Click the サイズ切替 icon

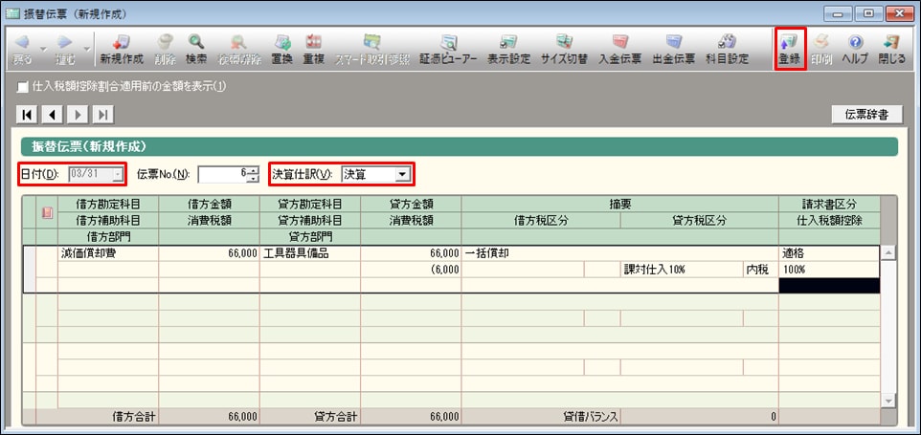(564, 50)
